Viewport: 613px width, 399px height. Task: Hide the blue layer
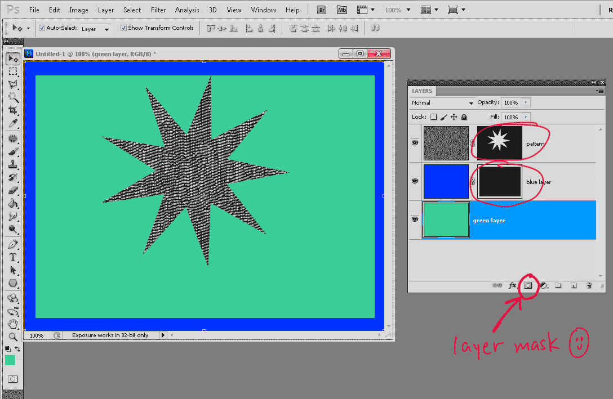click(415, 181)
